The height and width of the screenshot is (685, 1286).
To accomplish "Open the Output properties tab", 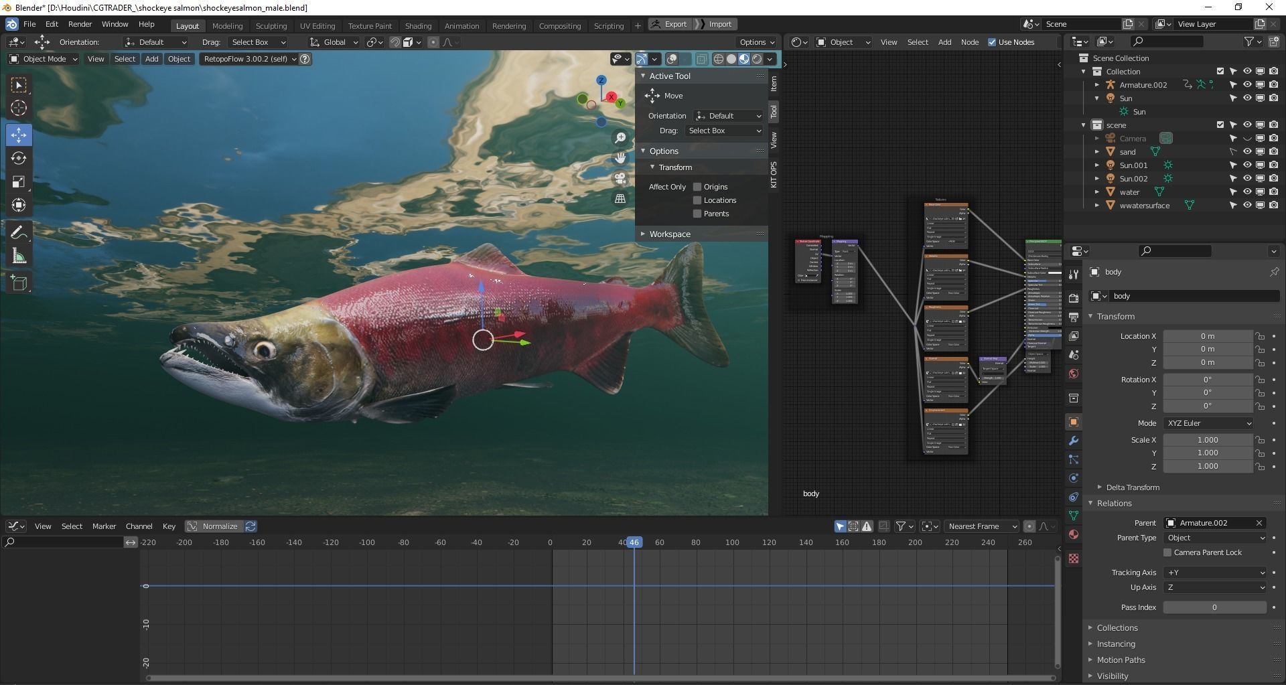I will coord(1074,317).
